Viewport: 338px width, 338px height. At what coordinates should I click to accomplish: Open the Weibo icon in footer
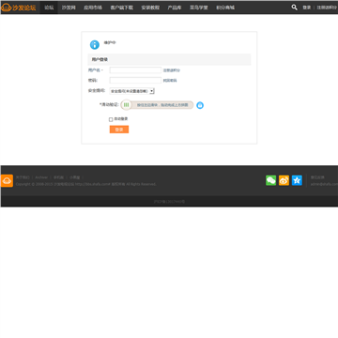coord(284,180)
